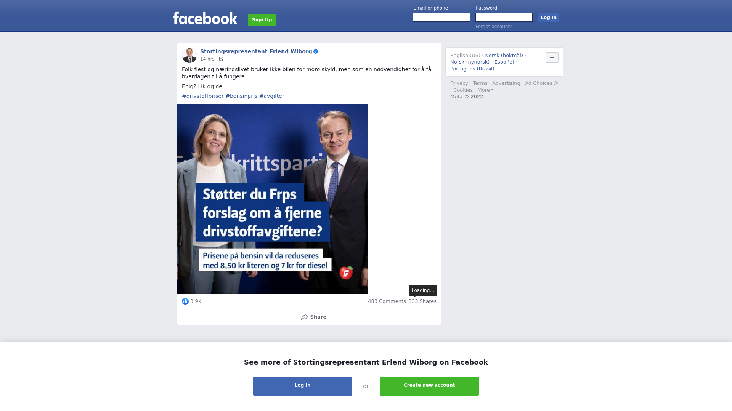
Task: Click the public globe privacy icon
Action: tap(221, 59)
